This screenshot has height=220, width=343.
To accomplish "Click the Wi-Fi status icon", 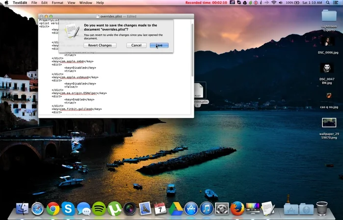I will [x=274, y=2].
